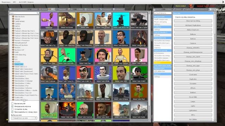Open the NPC menu in top bar

coord(14,2)
